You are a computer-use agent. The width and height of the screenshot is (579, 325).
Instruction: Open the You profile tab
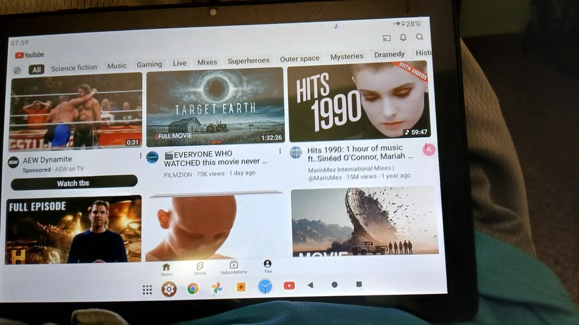pyautogui.click(x=267, y=266)
